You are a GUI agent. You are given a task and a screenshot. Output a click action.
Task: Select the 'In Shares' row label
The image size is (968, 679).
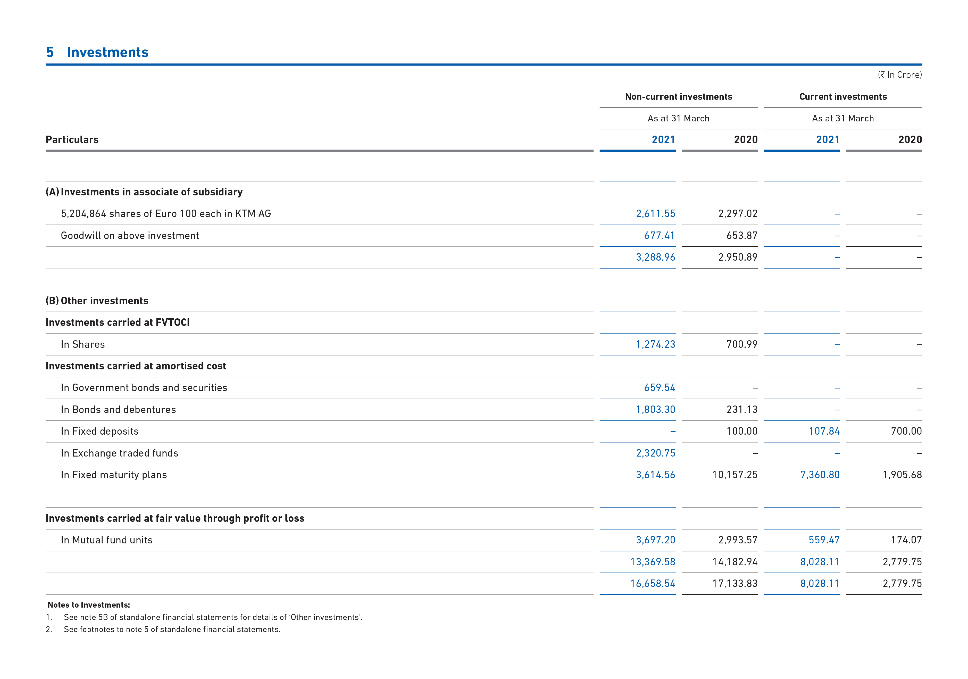point(83,345)
